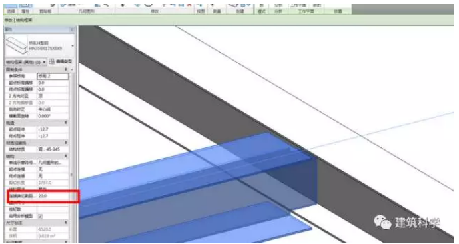Set the 起点连接 value 无
This screenshot has width=459, height=244.
pos(53,169)
